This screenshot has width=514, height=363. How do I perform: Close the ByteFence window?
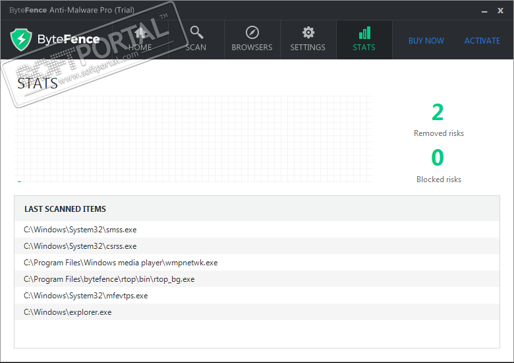[500, 11]
